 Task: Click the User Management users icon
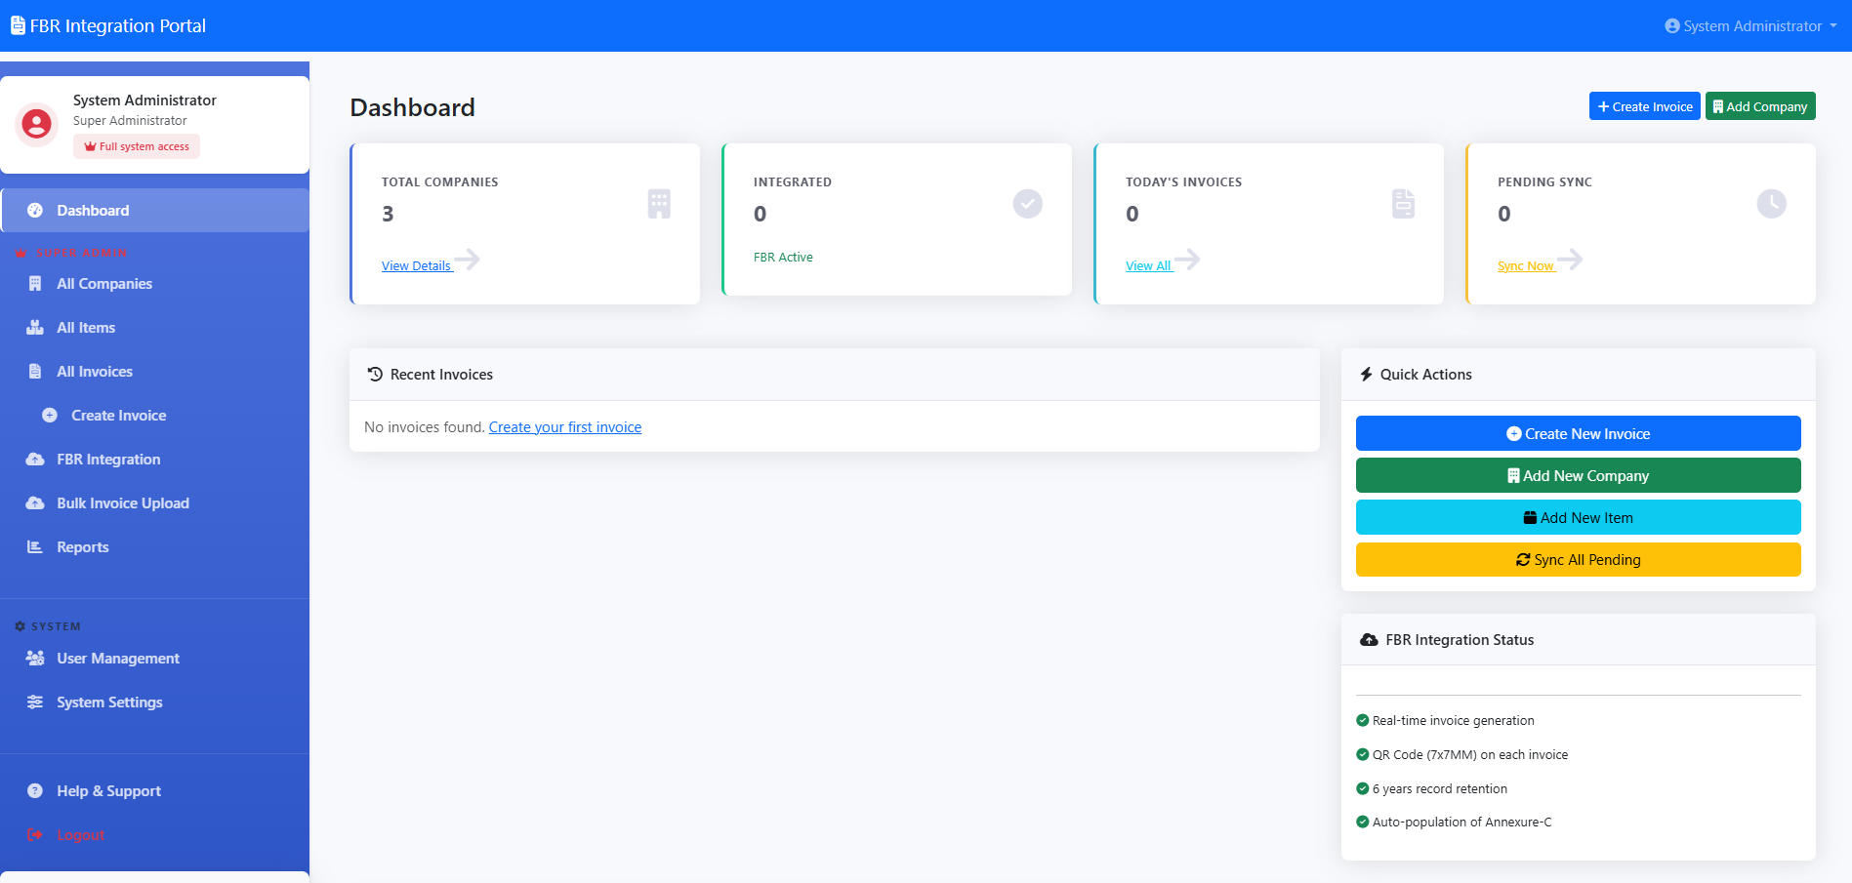coord(35,658)
